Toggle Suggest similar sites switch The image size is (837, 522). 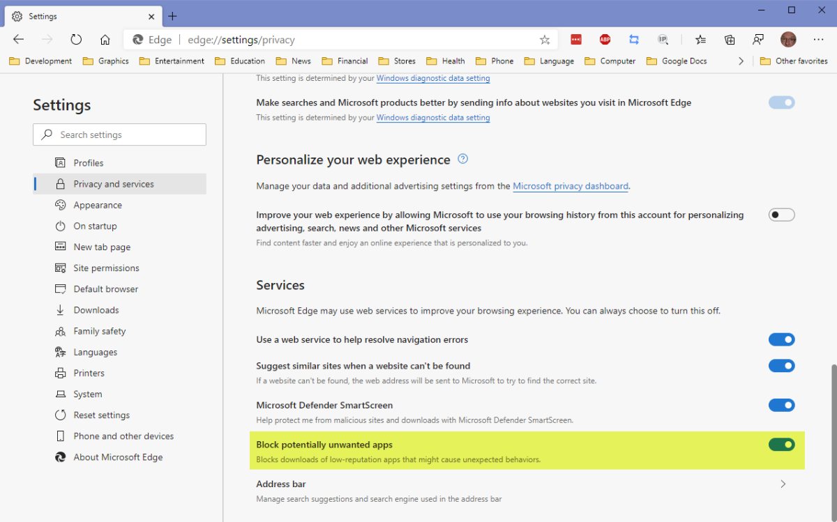tap(781, 365)
